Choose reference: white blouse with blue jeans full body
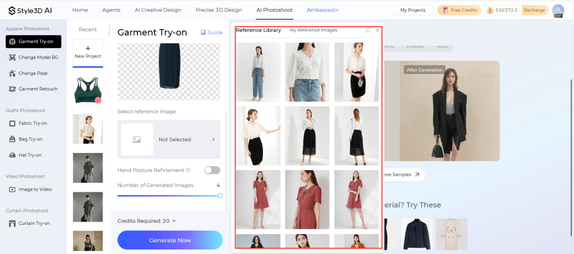 pyautogui.click(x=258, y=72)
